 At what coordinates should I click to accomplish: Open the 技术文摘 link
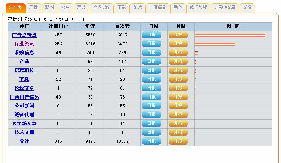[x=24, y=133]
